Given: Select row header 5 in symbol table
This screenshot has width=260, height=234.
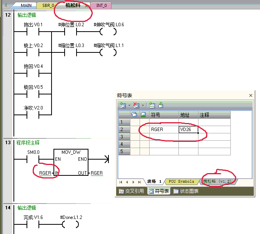Looking at the screenshot, I should tap(124, 152).
